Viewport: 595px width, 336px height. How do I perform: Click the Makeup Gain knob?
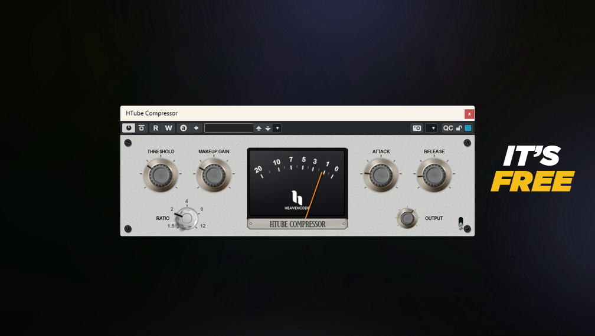tap(214, 175)
